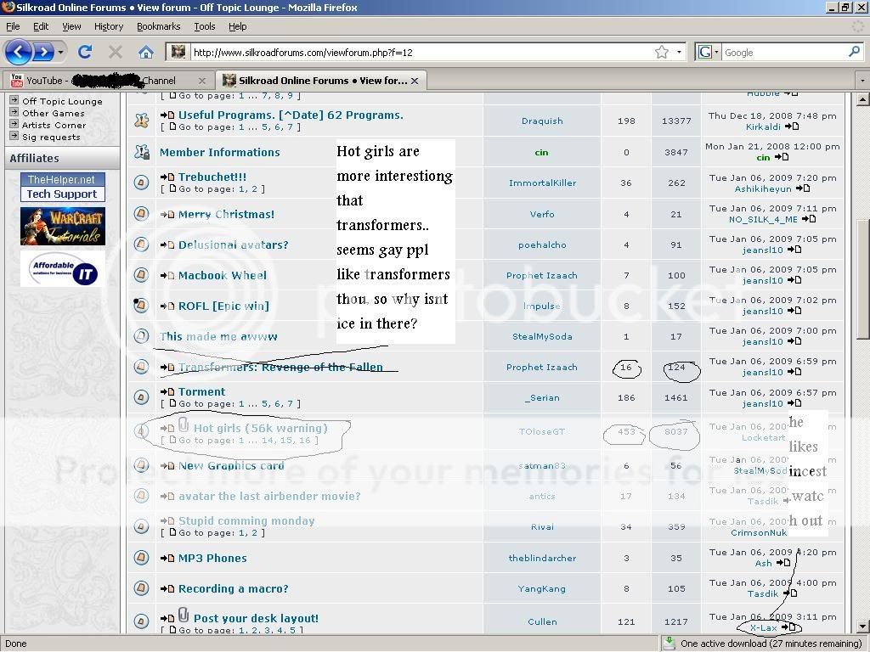Bookmark this page with the star icon
Screen dimensions: 870x652
[x=662, y=52]
